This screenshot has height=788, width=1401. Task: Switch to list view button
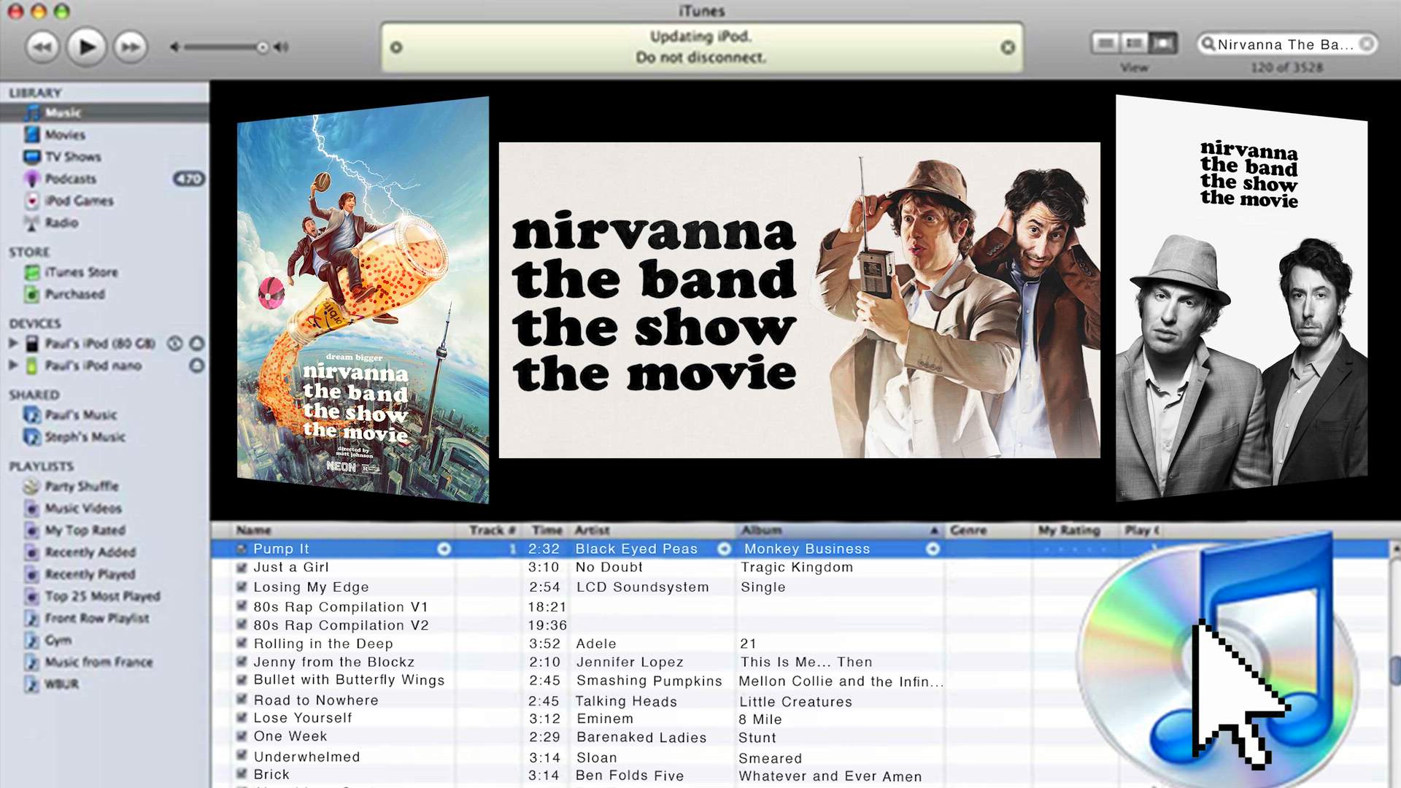pos(1105,44)
